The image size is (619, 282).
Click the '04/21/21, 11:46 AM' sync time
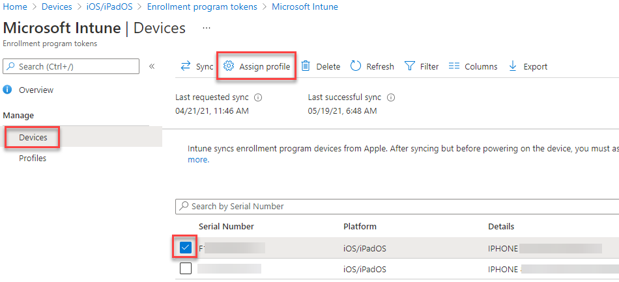(212, 111)
